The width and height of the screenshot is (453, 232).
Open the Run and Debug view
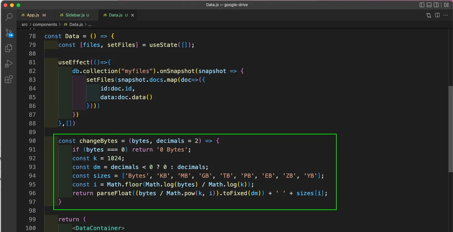tap(9, 64)
